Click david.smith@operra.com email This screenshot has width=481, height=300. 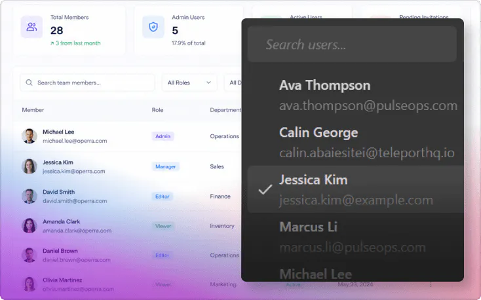point(75,201)
